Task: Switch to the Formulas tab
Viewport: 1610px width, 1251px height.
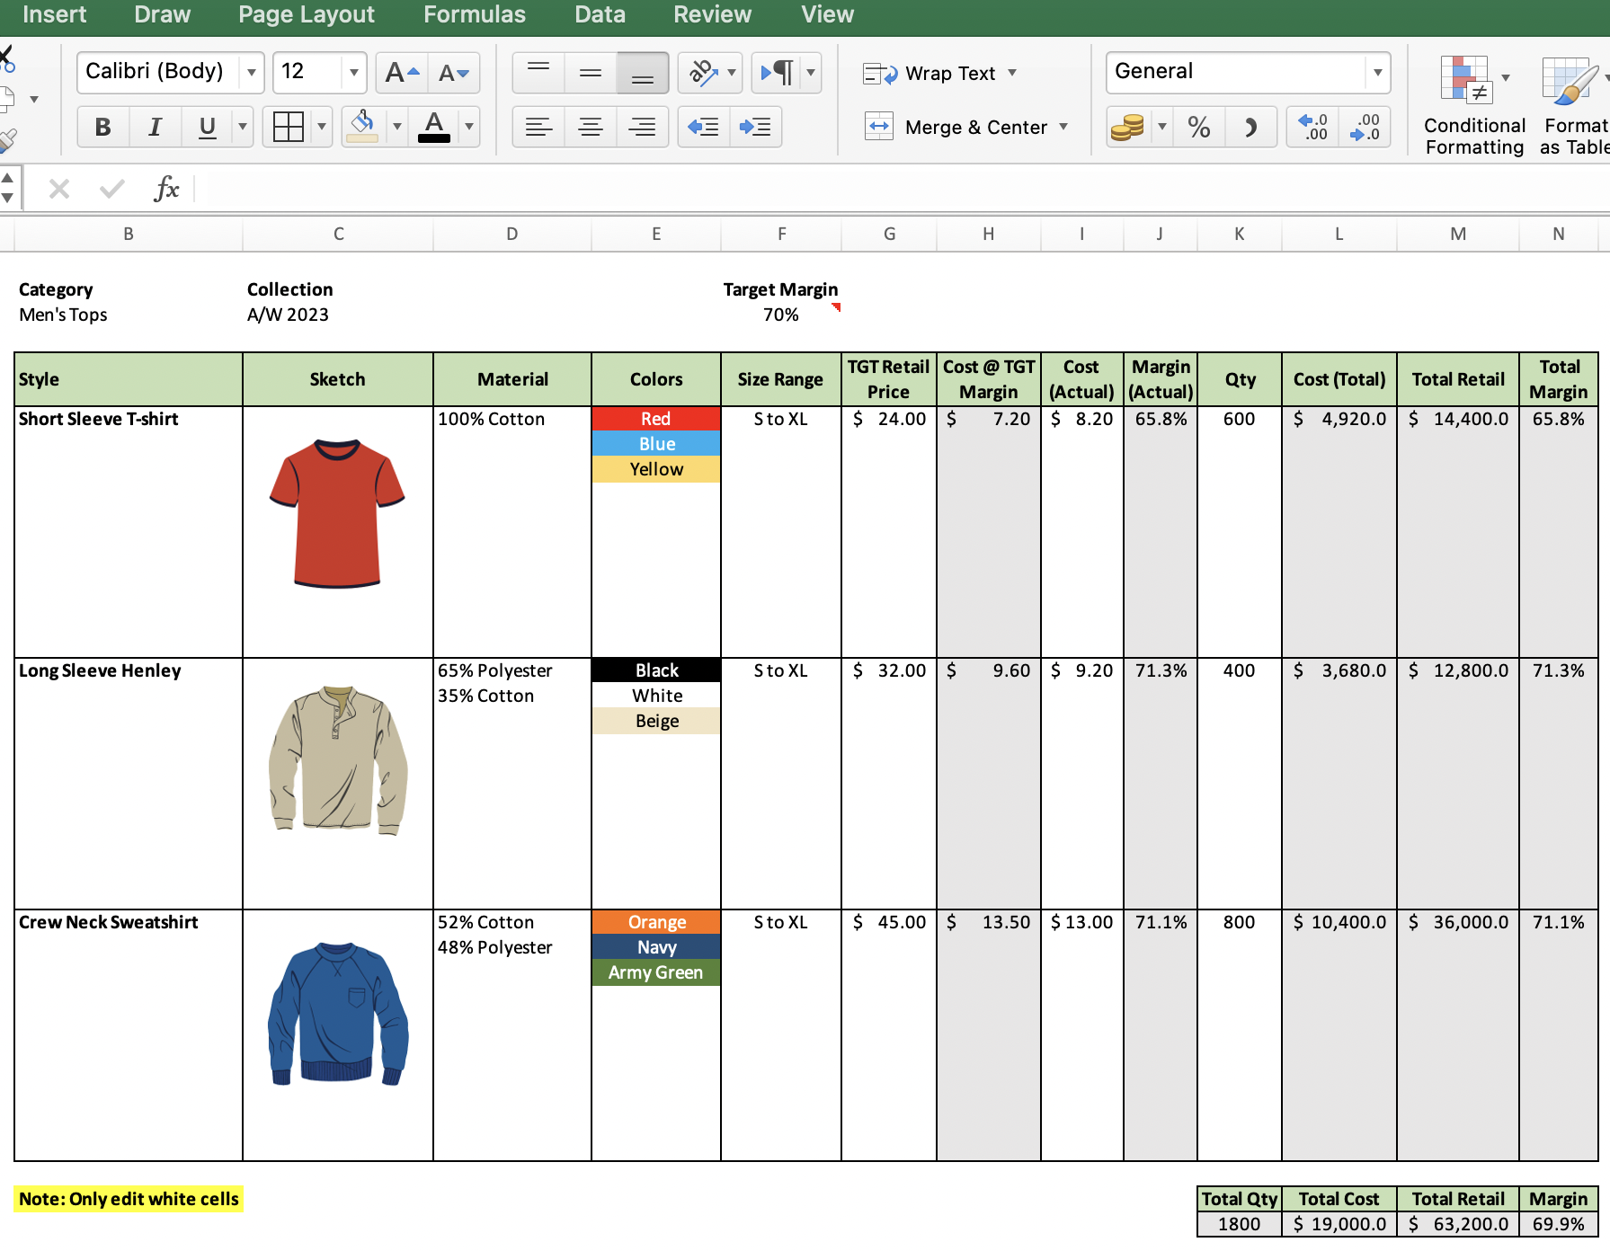Action: [474, 15]
